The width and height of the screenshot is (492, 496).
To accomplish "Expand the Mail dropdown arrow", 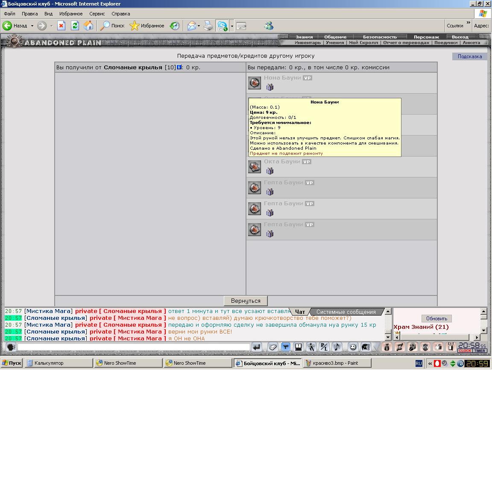I will point(199,26).
